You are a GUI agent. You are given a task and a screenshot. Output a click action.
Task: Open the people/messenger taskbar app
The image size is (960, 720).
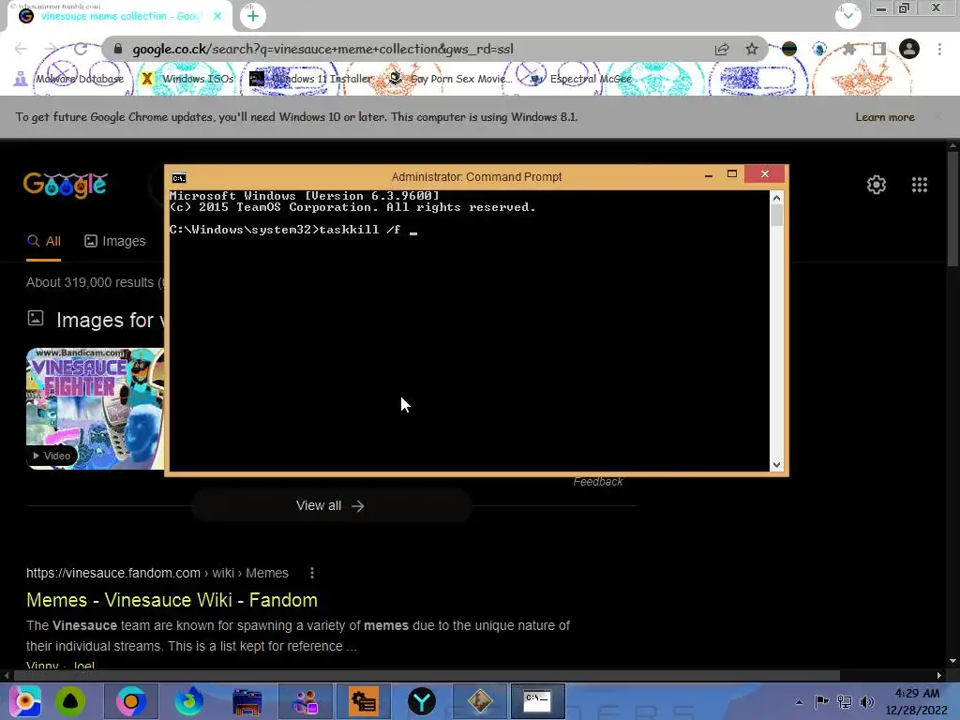[x=305, y=701]
